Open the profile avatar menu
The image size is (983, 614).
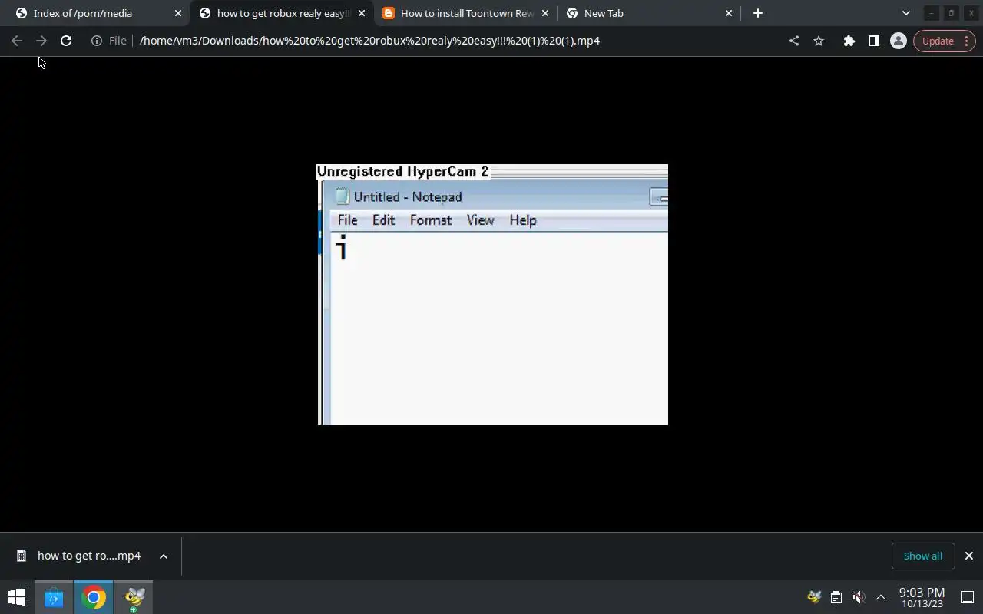coord(899,41)
